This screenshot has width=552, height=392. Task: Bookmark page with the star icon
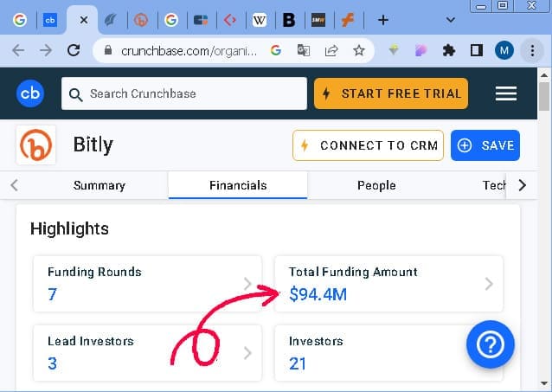359,51
